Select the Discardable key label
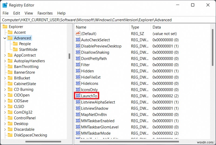 [x=24, y=129]
